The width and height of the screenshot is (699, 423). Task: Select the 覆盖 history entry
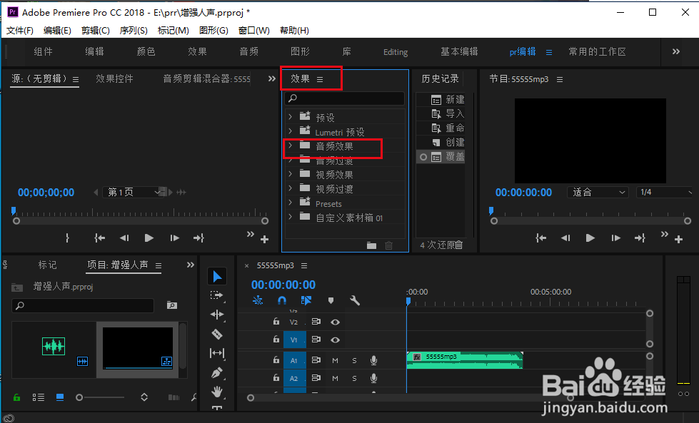pos(441,157)
